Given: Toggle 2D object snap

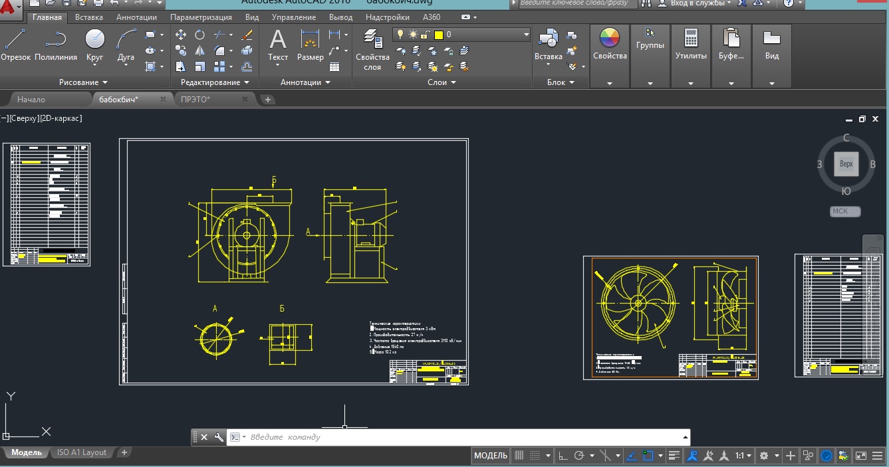Looking at the screenshot, I should click(x=648, y=456).
